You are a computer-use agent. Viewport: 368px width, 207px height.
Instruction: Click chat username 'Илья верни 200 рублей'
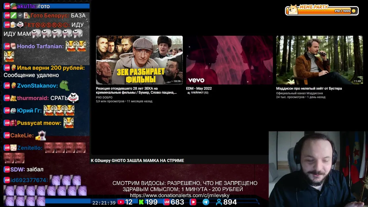point(51,68)
